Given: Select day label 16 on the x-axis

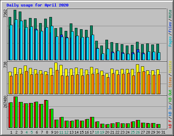Looking at the screenshot, I should (87, 132).
